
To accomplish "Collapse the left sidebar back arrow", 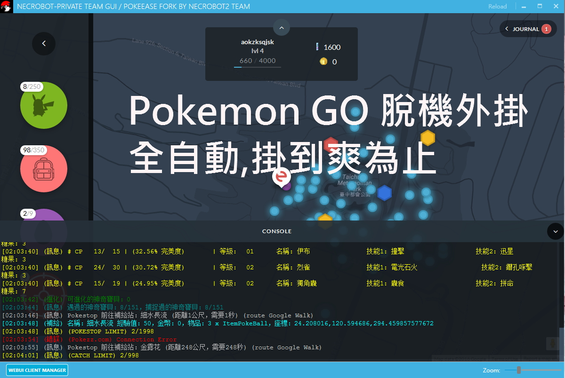I will point(44,43).
